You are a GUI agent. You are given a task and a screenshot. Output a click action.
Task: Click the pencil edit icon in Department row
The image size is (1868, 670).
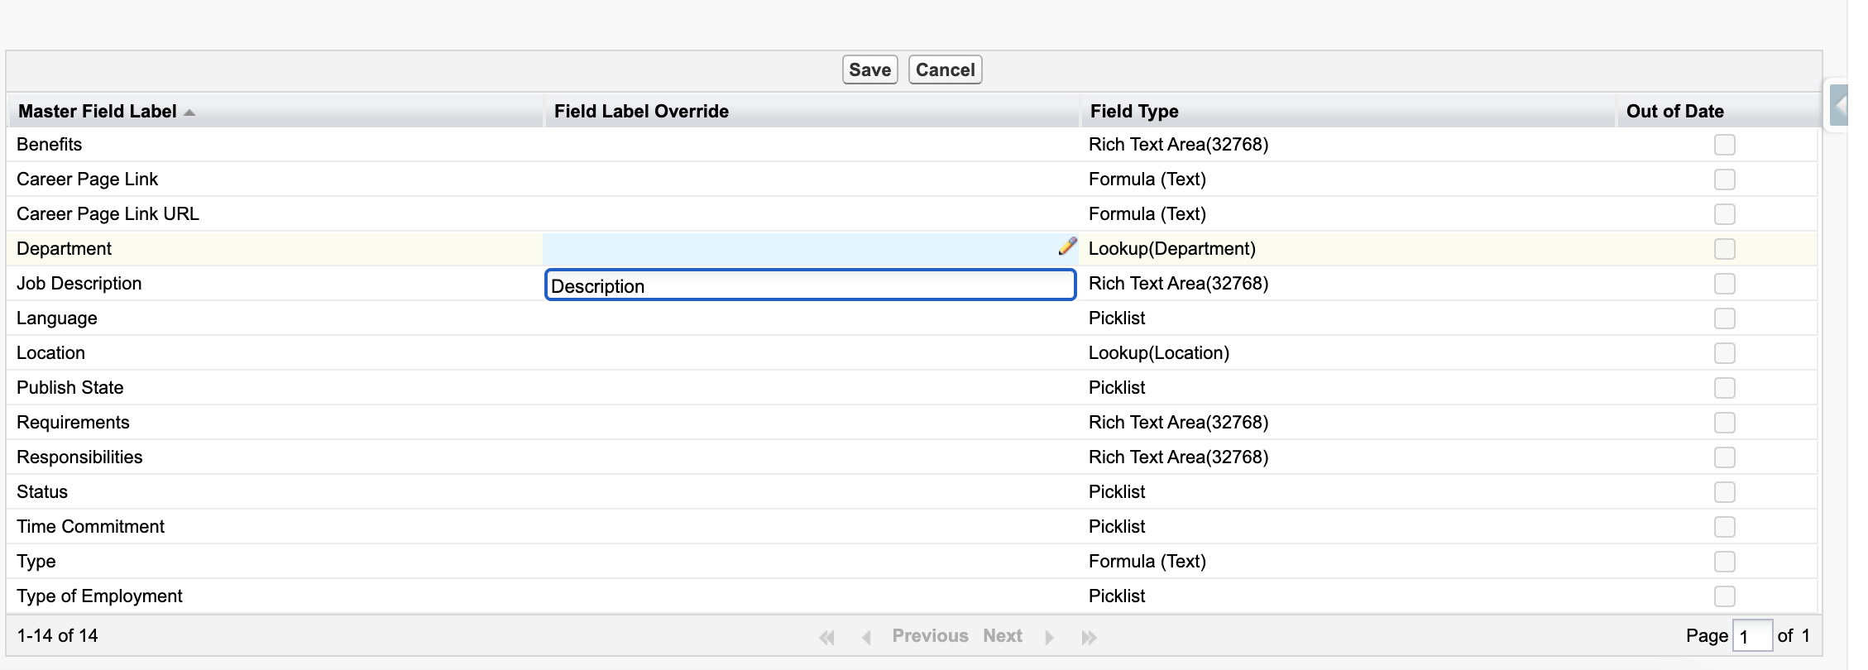click(x=1067, y=246)
